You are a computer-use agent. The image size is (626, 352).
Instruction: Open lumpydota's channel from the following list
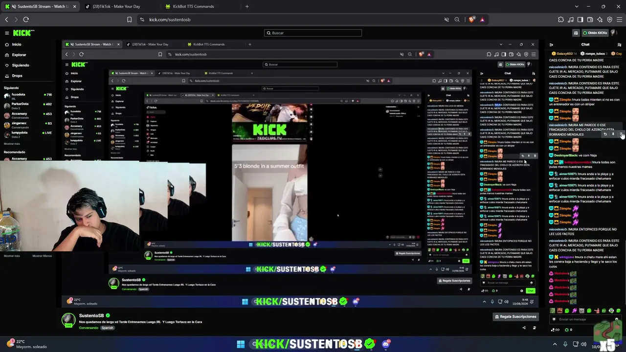coord(28,134)
